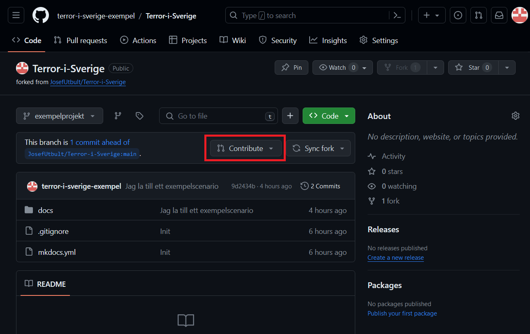
Task: Open the mkdocs.yml file
Action: tap(57, 252)
